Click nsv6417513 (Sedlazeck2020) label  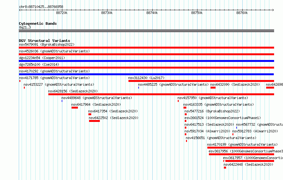coord(209,124)
